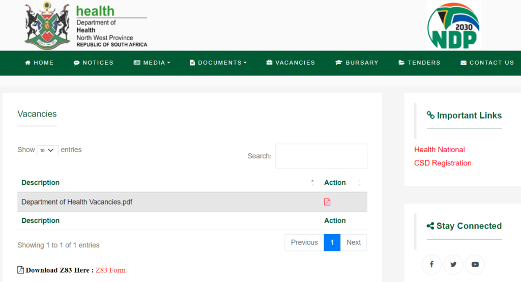Sort table by Description column arrow
Image resolution: width=521 pixels, height=282 pixels.
coord(312,183)
